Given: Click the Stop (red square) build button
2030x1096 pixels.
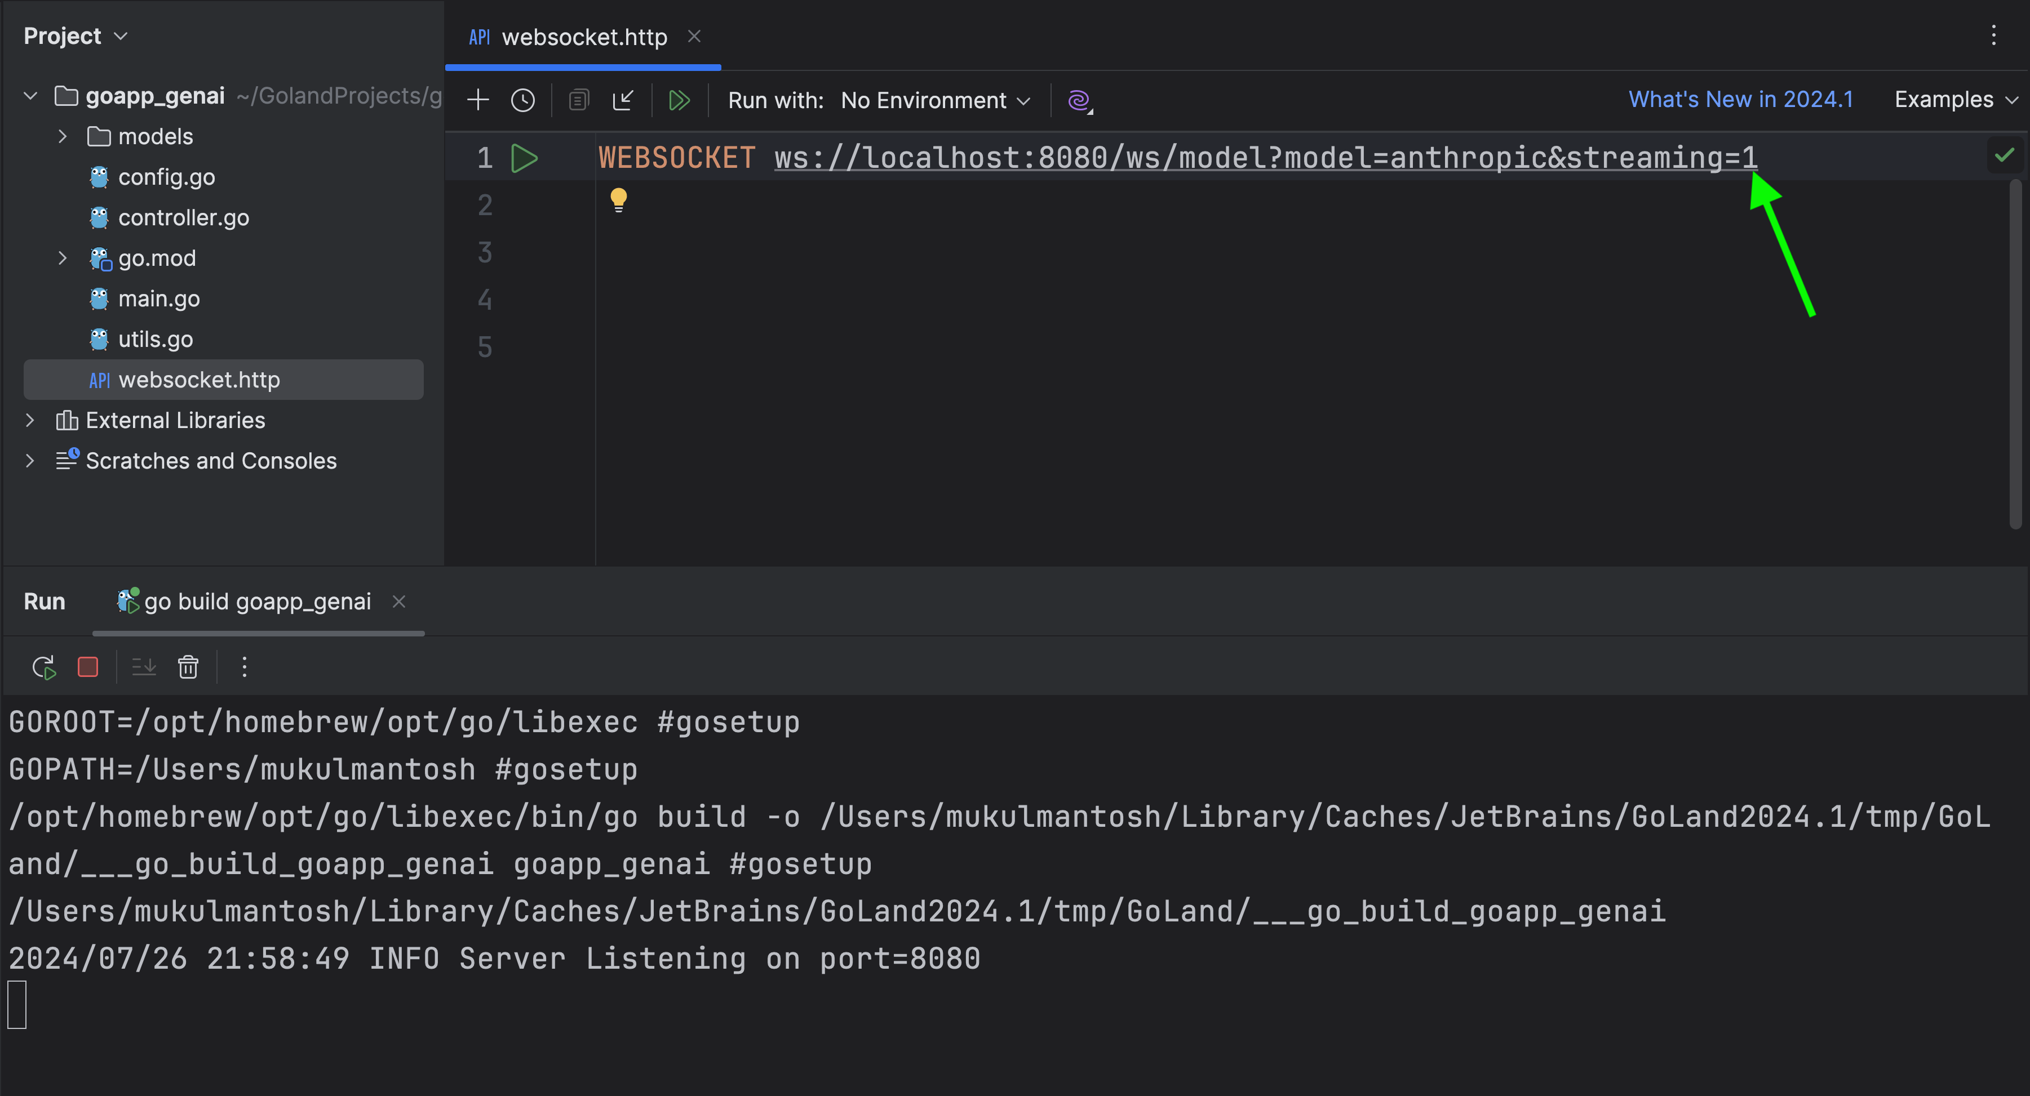Looking at the screenshot, I should [88, 667].
